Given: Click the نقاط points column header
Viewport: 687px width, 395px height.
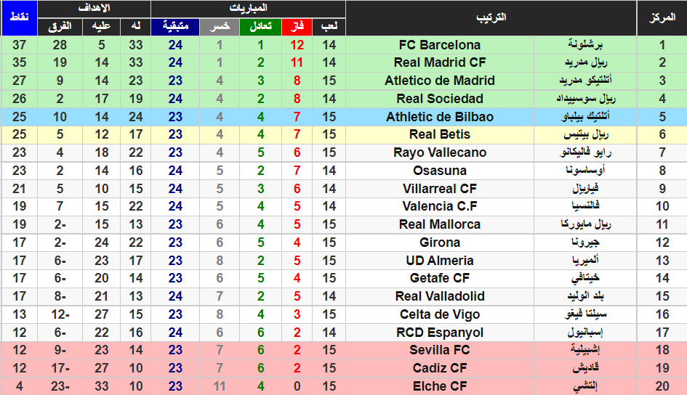Looking at the screenshot, I should (19, 18).
